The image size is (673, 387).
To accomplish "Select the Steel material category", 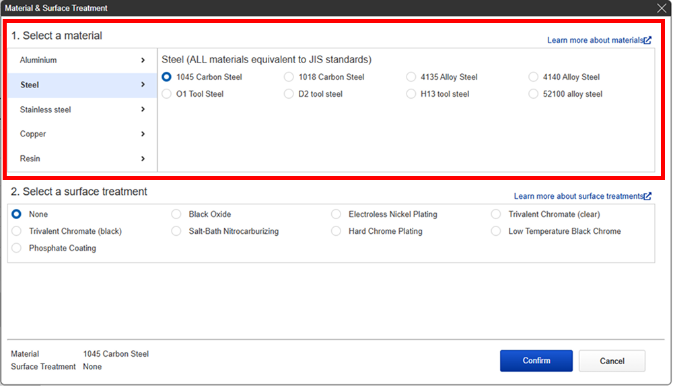I will [x=82, y=85].
